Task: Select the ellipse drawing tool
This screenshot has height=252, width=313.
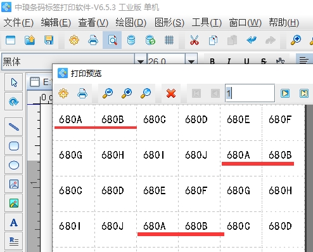Action: [14, 165]
